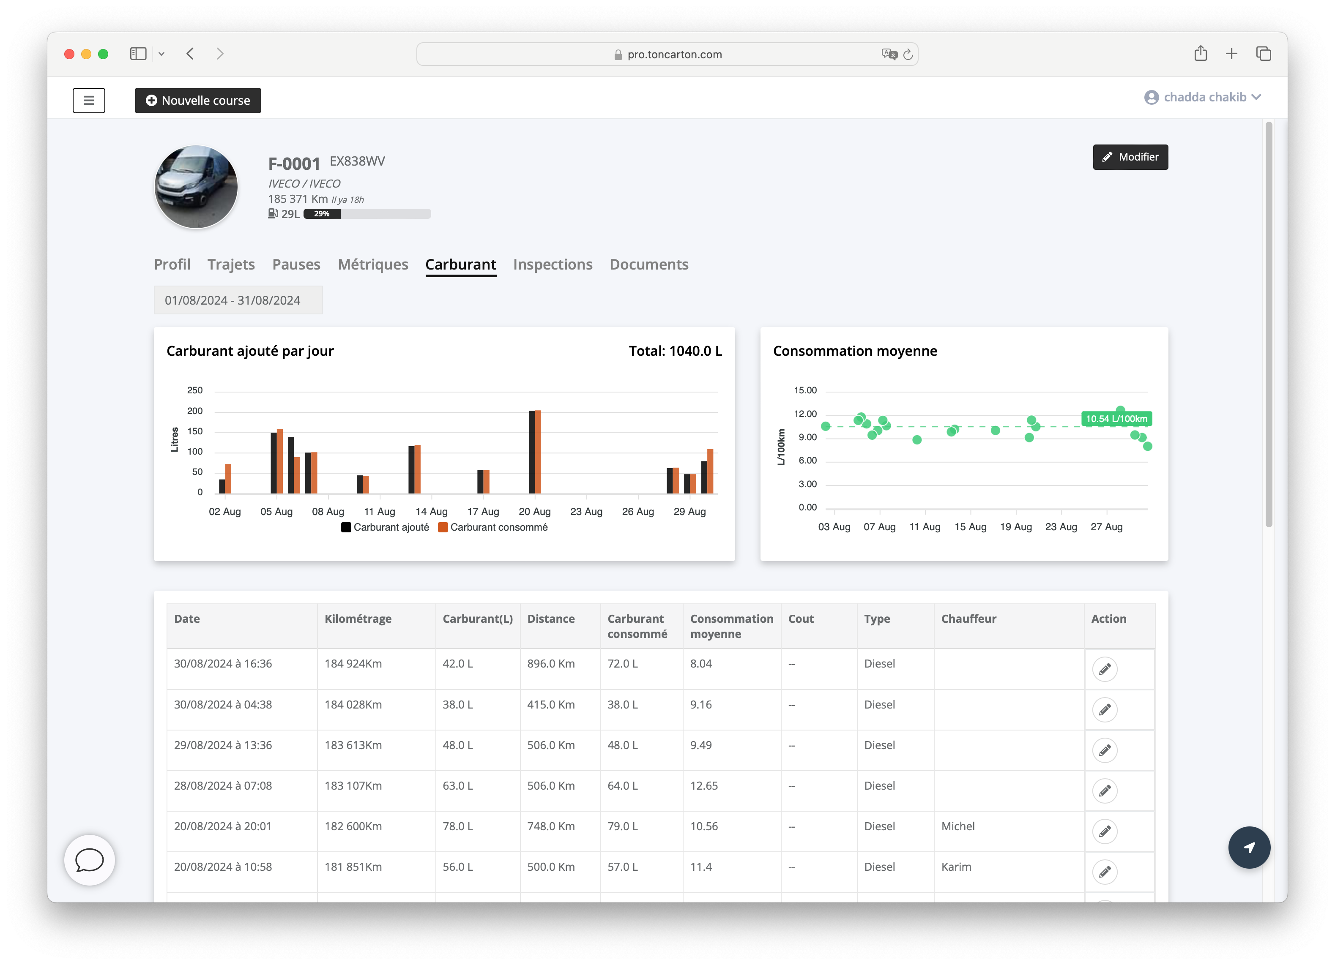
Task: Edit the 30/08/2024 16:36 fuel entry
Action: (x=1104, y=669)
